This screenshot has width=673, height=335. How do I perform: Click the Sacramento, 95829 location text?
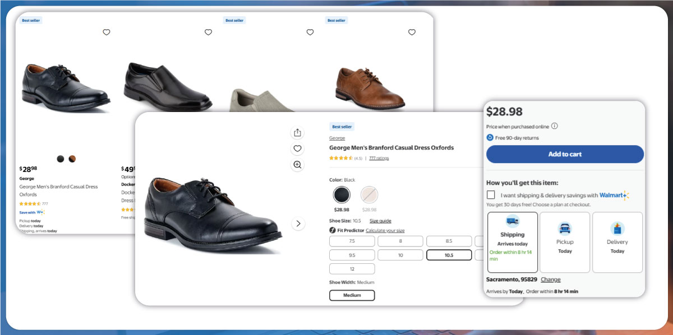tap(511, 280)
